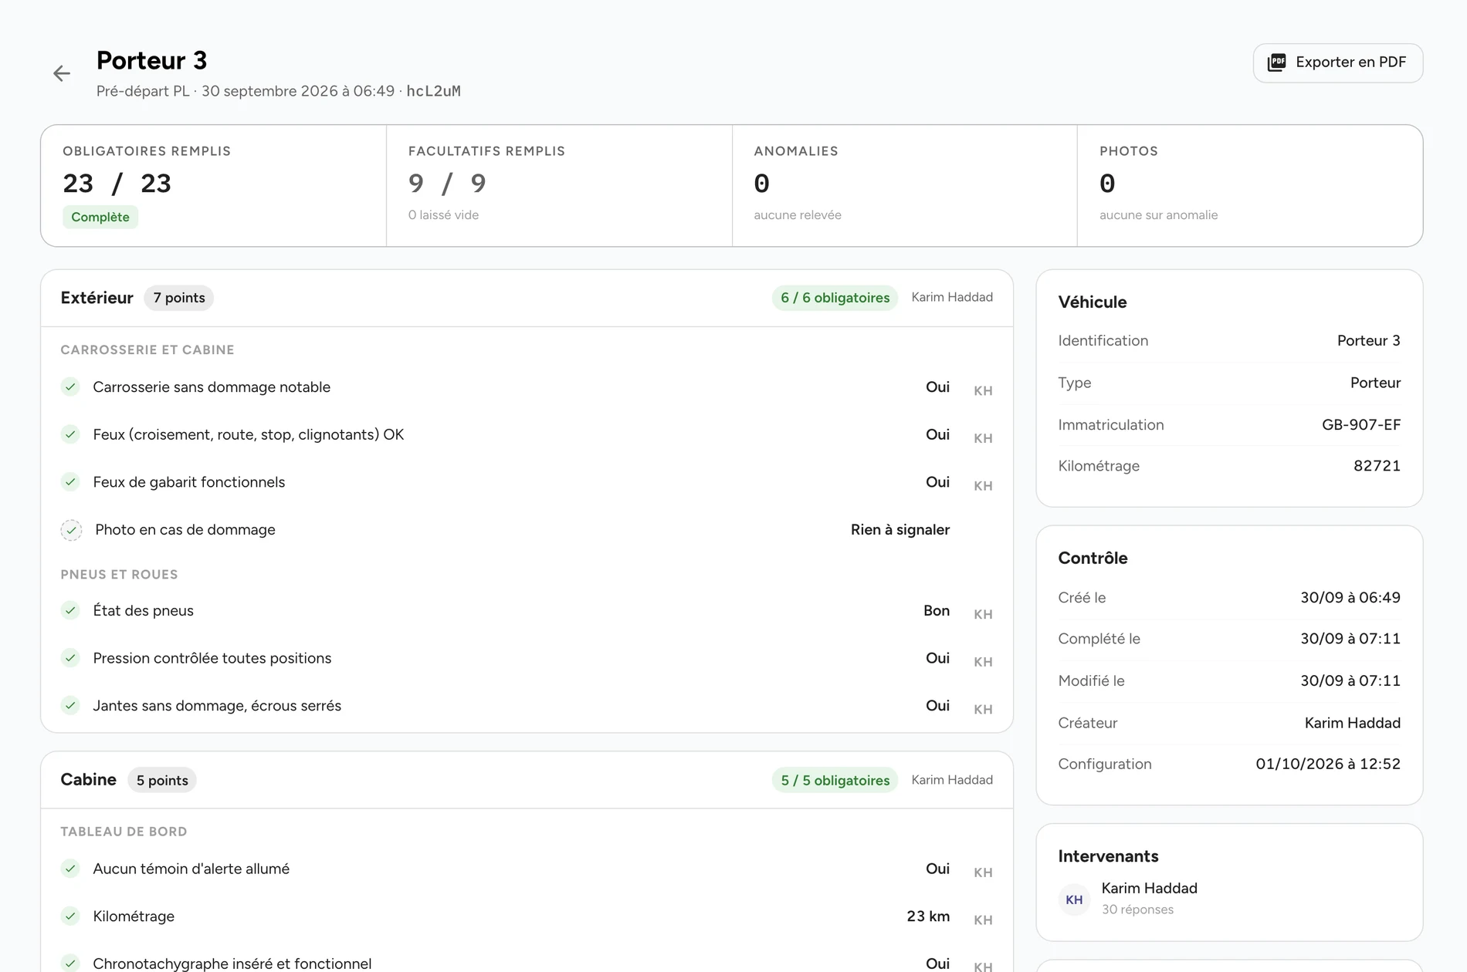
Task: Click Créateur value Karim Haddad
Action: 1353,723
